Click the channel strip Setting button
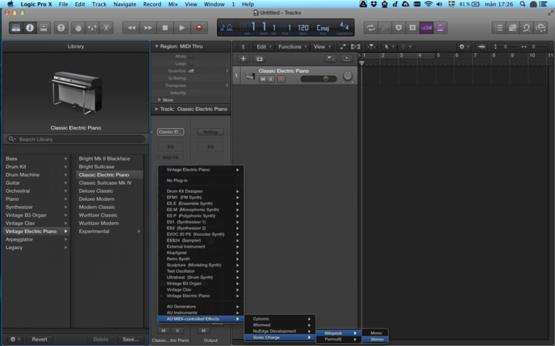 click(211, 132)
